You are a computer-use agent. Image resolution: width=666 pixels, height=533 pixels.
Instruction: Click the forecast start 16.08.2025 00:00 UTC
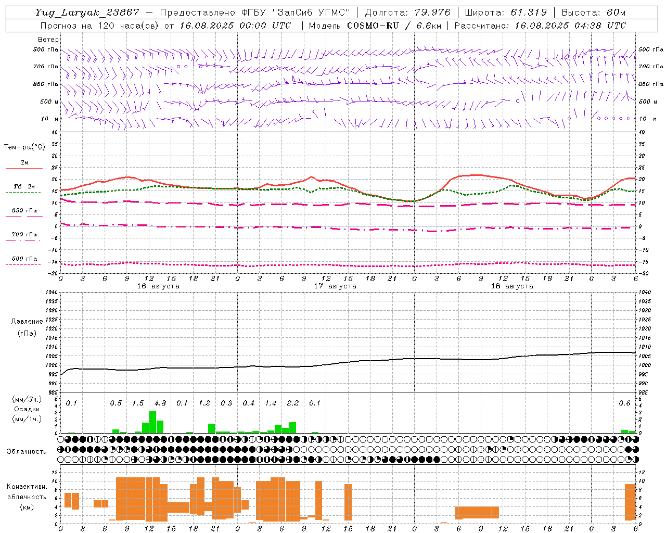235,26
